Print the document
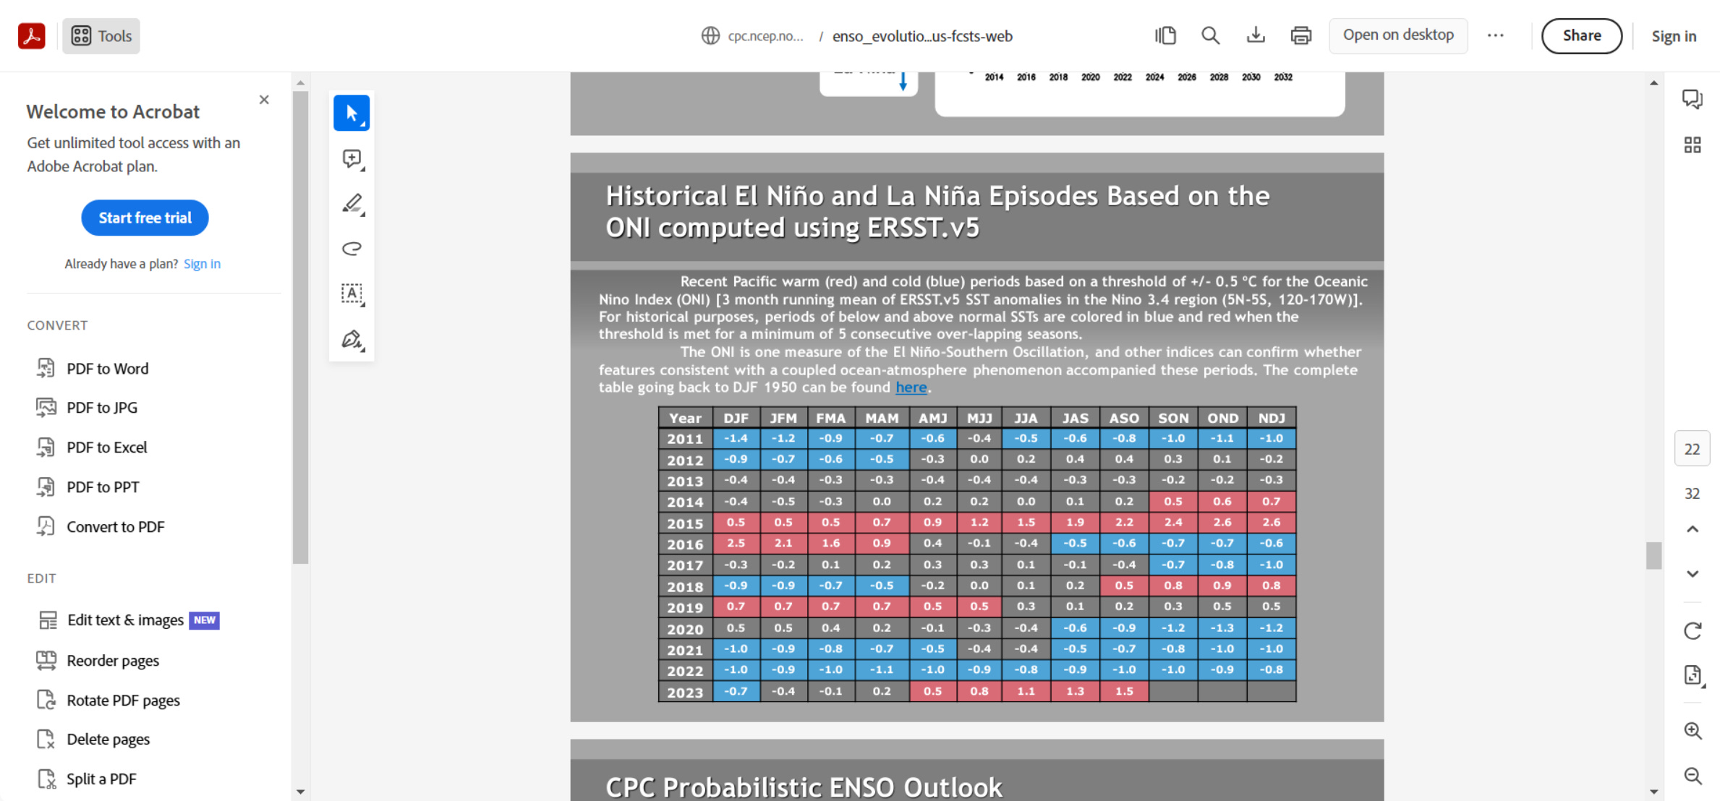1720x801 pixels. [1300, 35]
